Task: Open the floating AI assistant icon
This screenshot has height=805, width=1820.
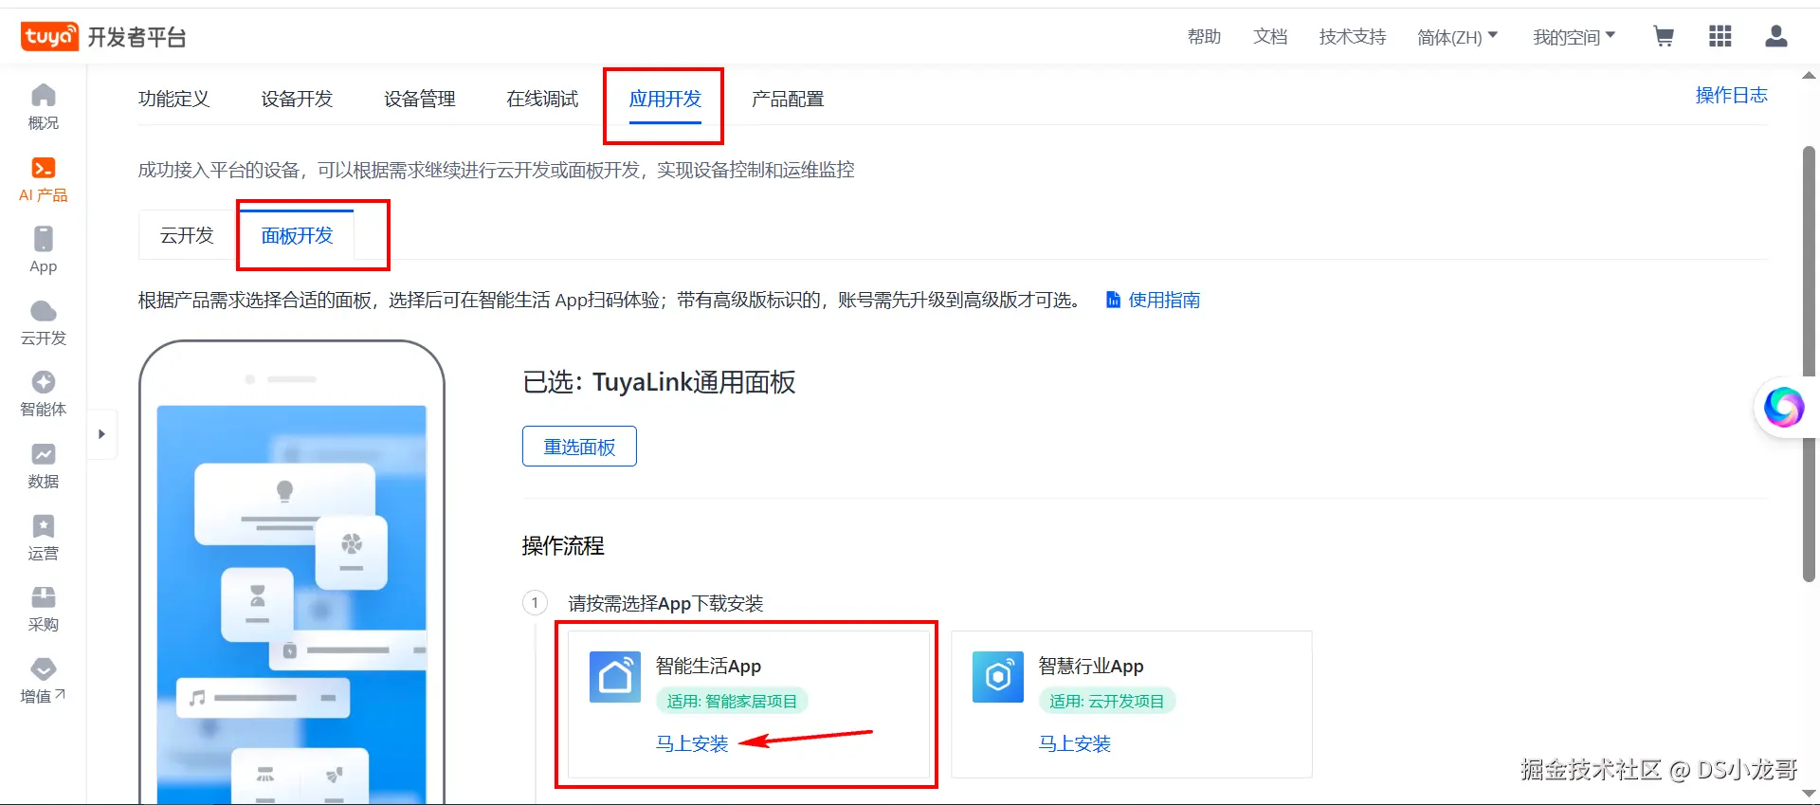Action: 1783,408
